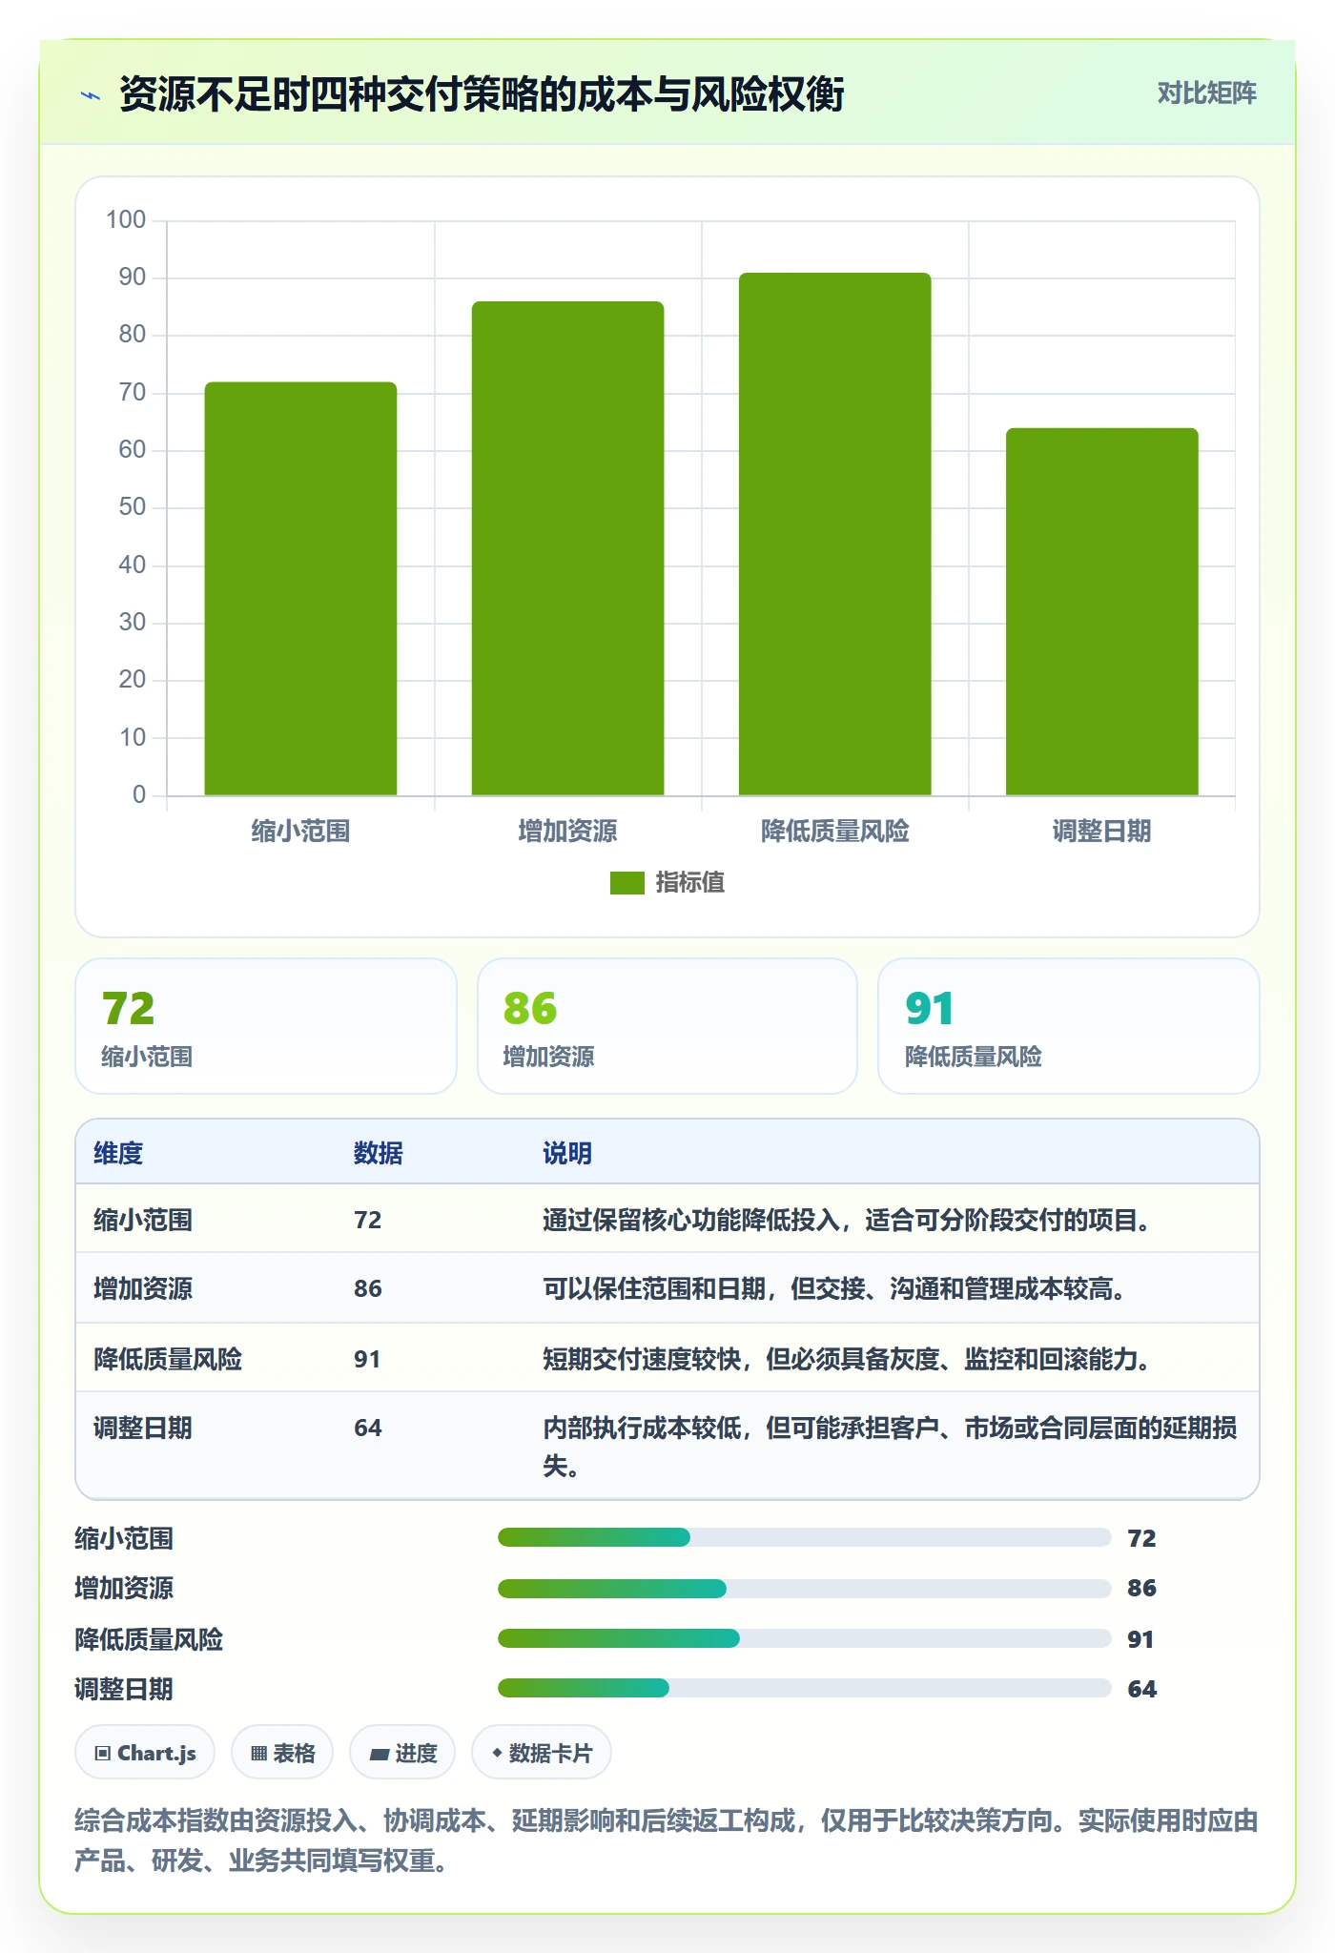Viewport: 1335px width, 1953px height.
Task: Click the 50 y-axis tick label
Action: tap(133, 507)
